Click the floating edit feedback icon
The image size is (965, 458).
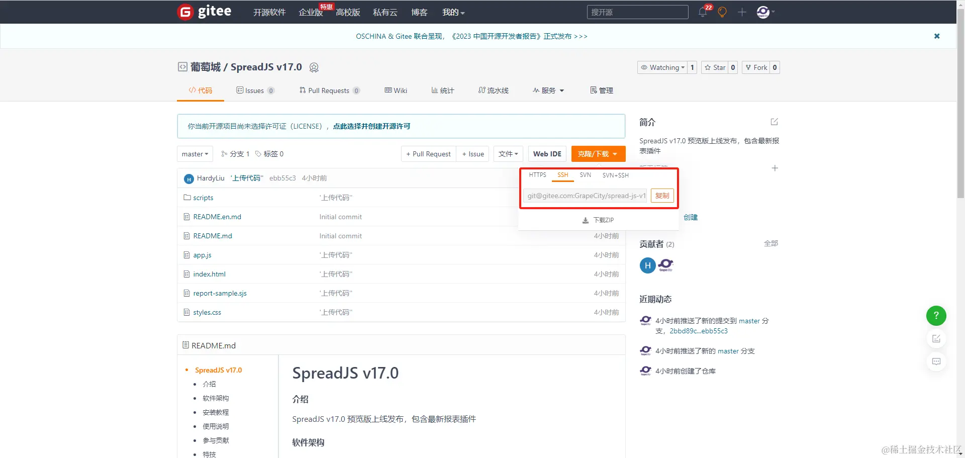(x=936, y=339)
